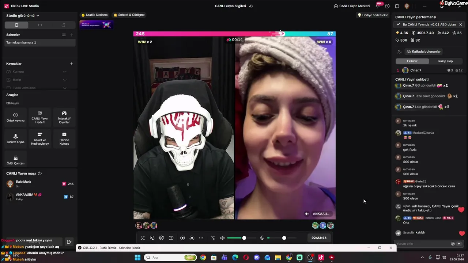Open the help question mark
The image size is (468, 263).
(x=387, y=6)
